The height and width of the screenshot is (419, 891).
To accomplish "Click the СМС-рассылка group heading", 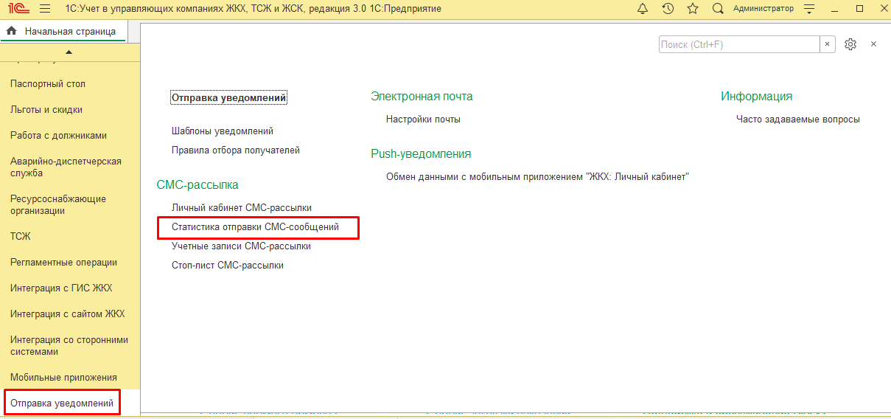I will 198,185.
